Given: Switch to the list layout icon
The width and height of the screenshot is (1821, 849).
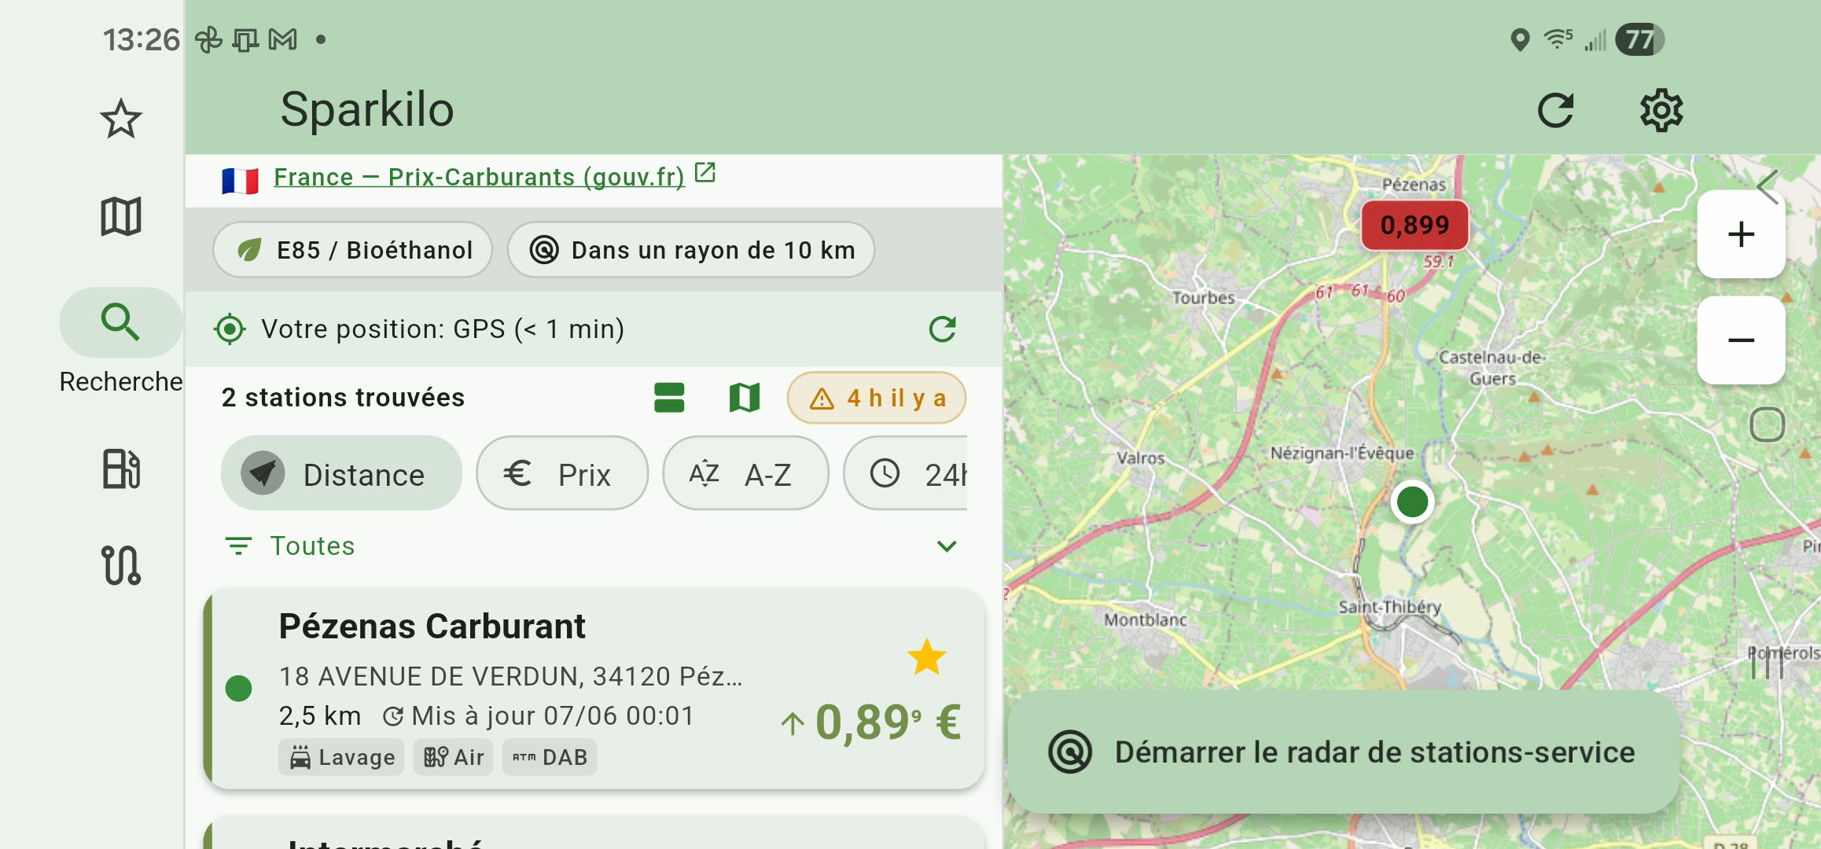Looking at the screenshot, I should coord(669,398).
